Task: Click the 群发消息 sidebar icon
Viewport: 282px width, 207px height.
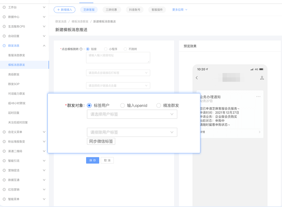Action: point(4,46)
